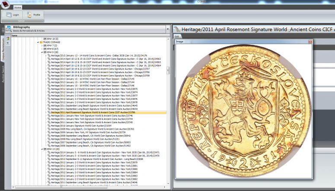Viewport: 335px width, 191px height.
Task: Click the tree horizontal scrollbar thumb
Action: (61, 187)
